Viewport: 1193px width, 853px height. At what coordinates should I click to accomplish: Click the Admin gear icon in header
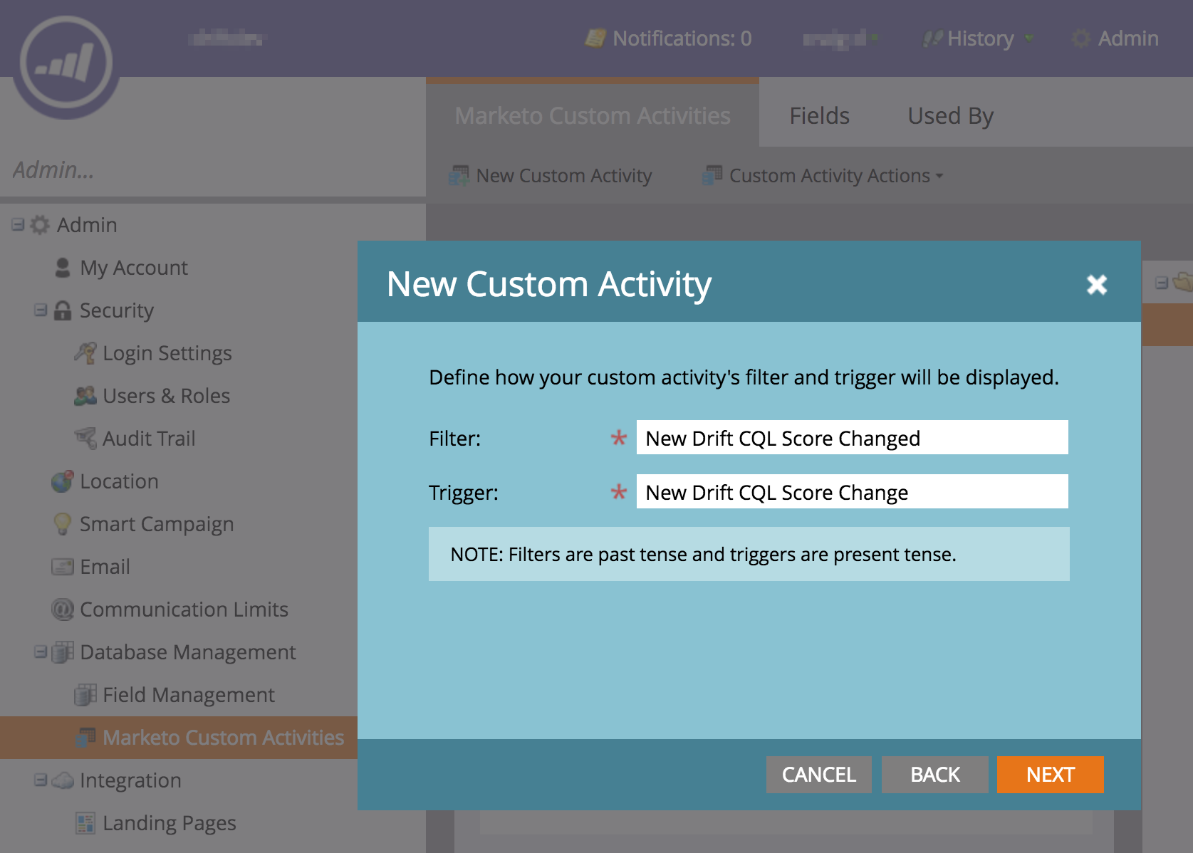pos(1081,38)
